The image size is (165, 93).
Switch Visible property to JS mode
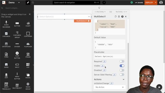click(102, 66)
